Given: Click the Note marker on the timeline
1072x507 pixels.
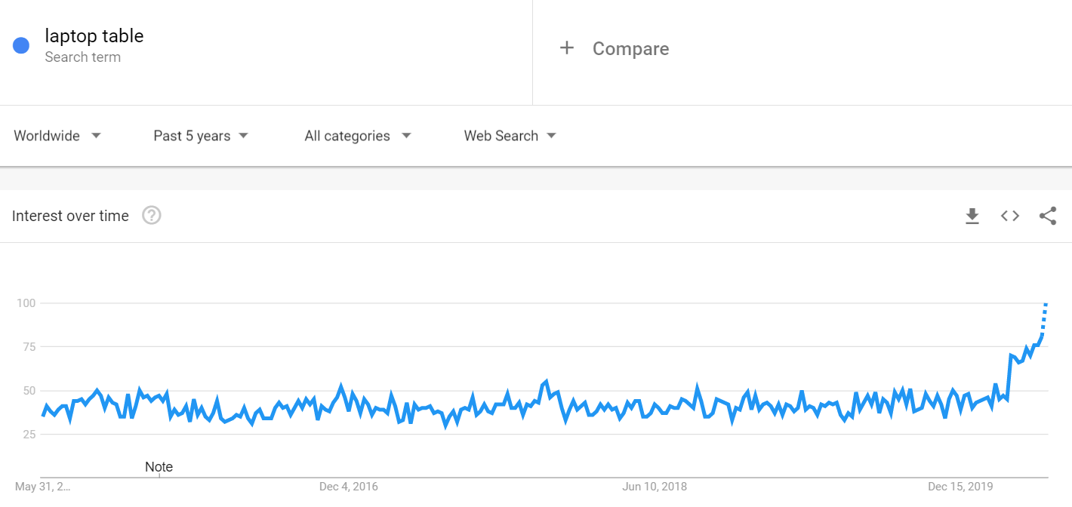Looking at the screenshot, I should (x=159, y=467).
